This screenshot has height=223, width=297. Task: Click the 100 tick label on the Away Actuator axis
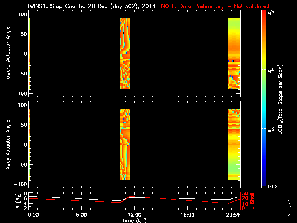click(23, 105)
